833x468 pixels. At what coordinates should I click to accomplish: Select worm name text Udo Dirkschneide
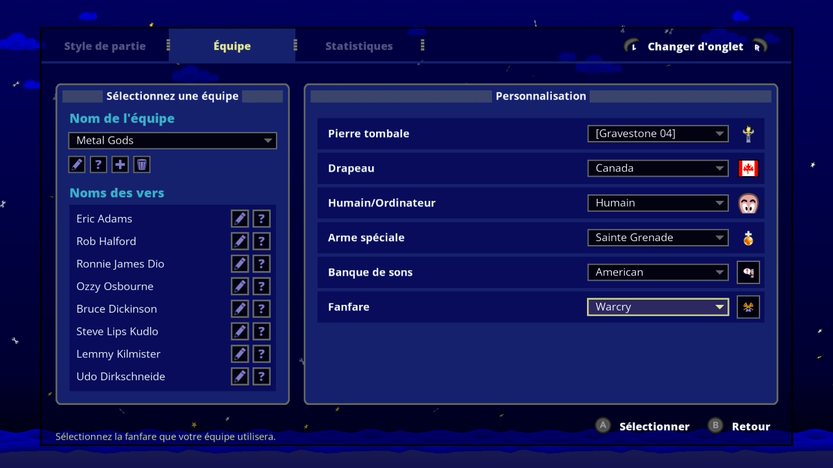coord(120,376)
